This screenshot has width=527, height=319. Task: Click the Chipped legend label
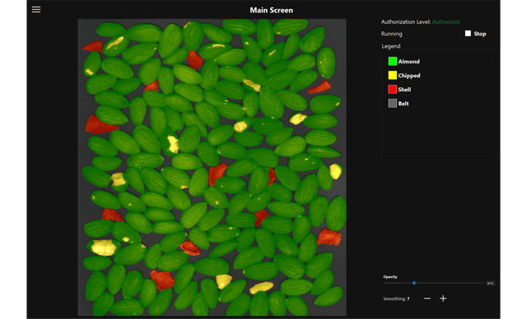(409, 76)
